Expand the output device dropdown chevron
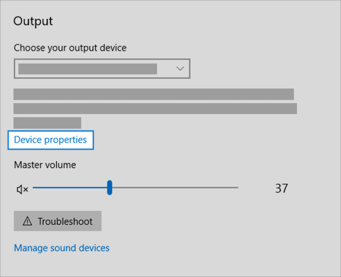 (x=180, y=68)
